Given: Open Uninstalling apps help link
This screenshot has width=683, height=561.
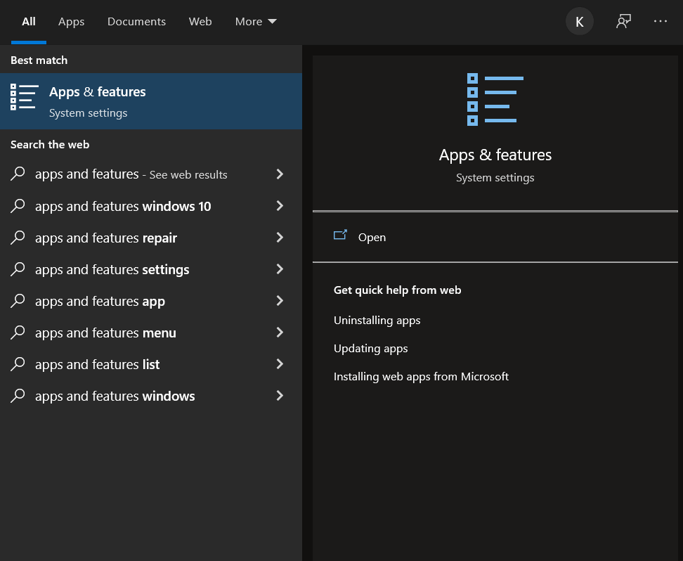Looking at the screenshot, I should (377, 321).
